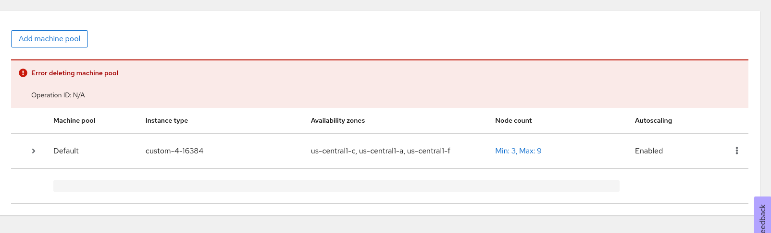Open the Default row kebab actions menu

(736, 151)
